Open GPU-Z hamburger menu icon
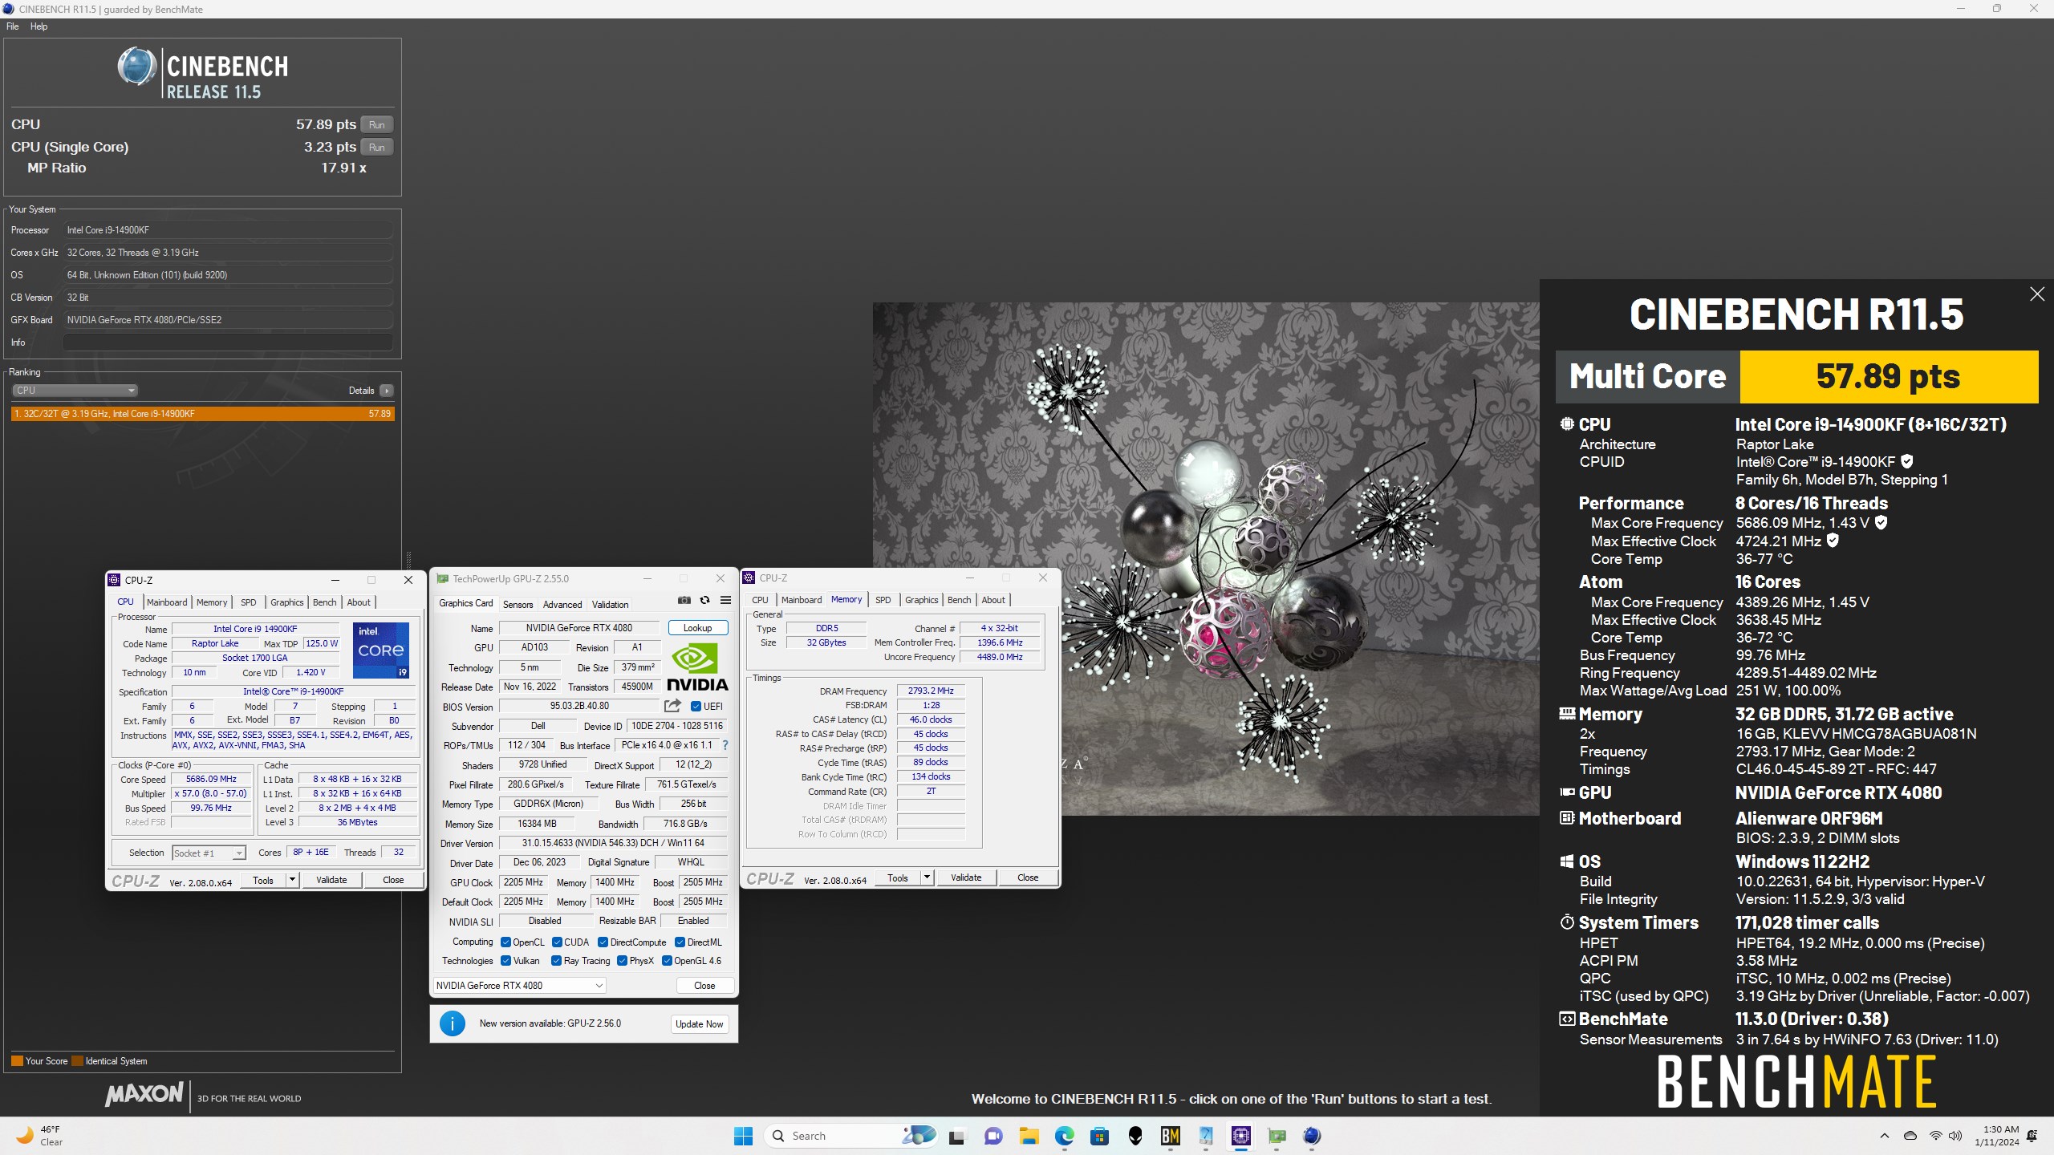The width and height of the screenshot is (2054, 1155). coord(725,600)
